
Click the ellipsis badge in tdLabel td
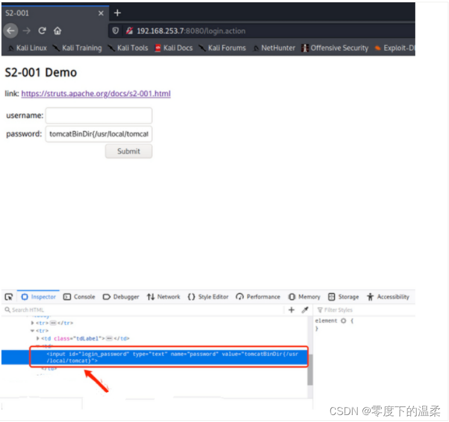point(109,338)
